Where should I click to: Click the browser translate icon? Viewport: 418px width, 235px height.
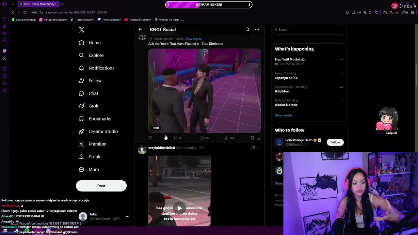click(x=365, y=12)
